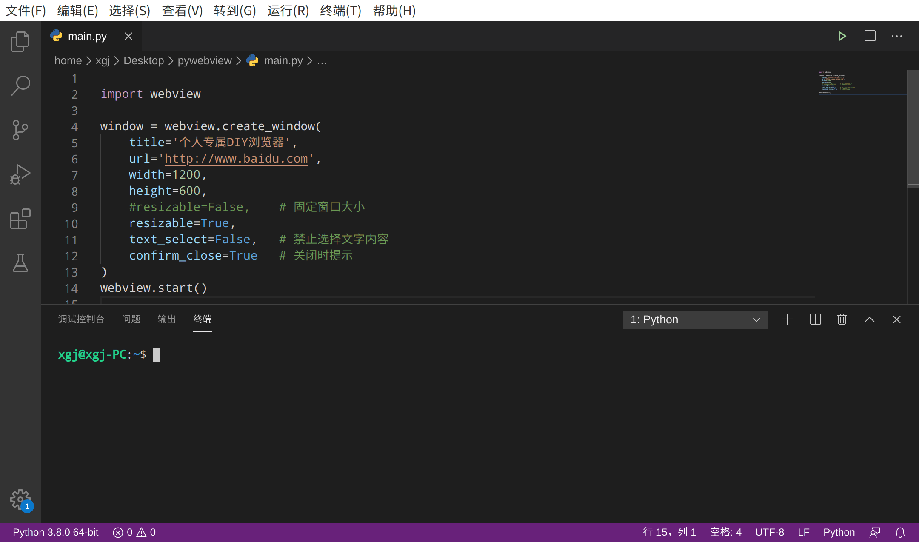Switch to the 输出 panel tab

point(166,319)
